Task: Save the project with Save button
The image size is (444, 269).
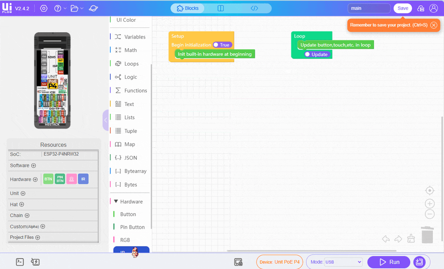Action: point(402,8)
